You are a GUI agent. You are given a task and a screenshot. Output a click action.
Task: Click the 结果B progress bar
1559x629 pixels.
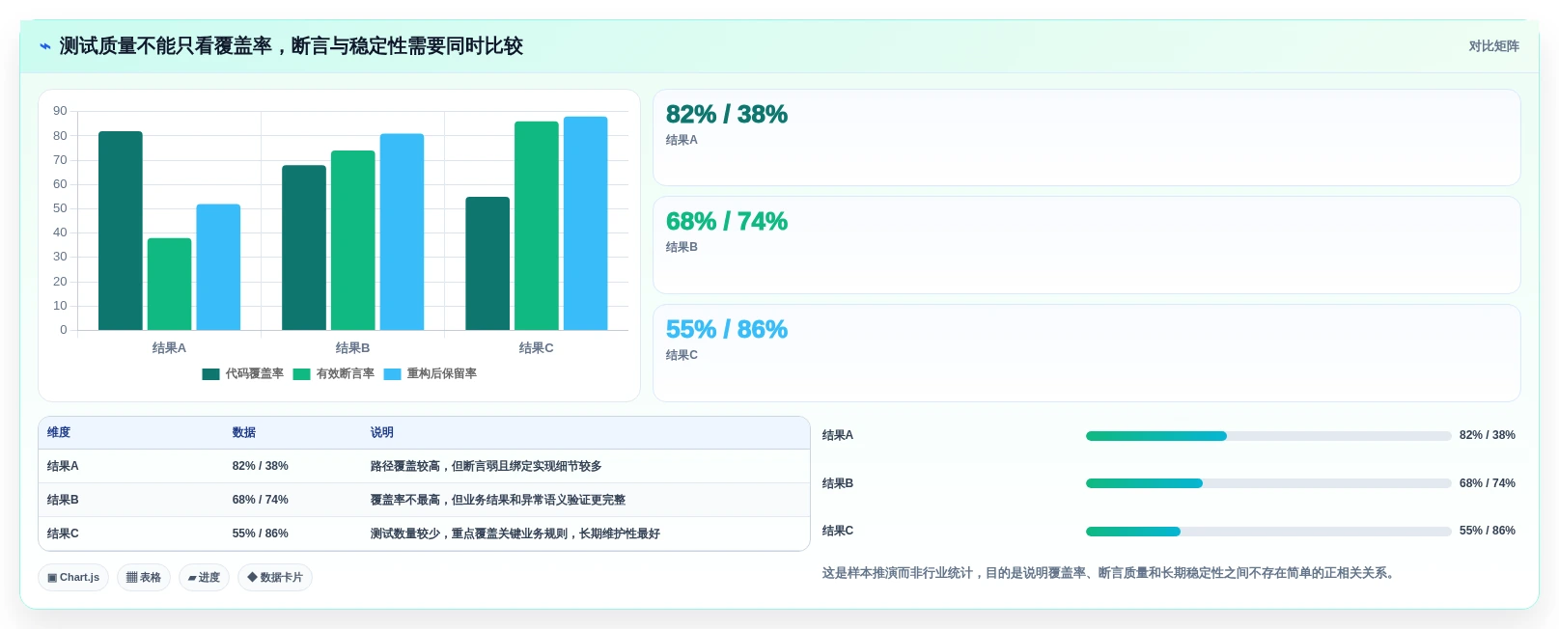1268,483
